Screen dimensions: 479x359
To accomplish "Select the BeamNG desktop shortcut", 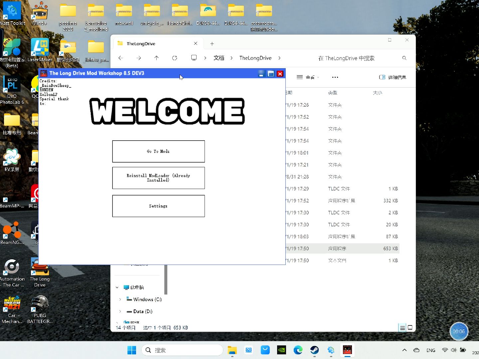I will pos(12,233).
